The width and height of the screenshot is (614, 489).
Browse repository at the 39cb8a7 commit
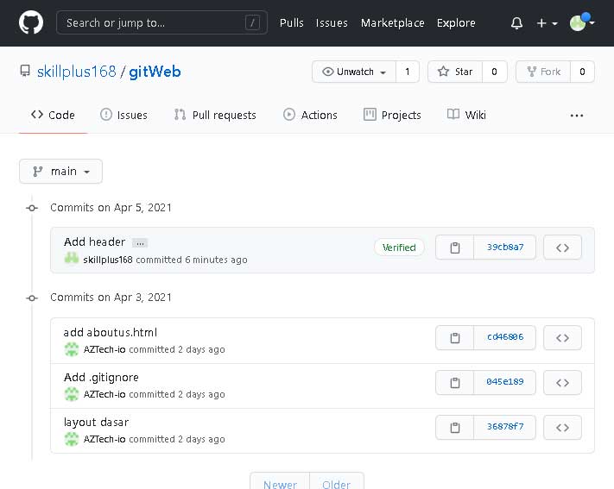[x=562, y=248]
